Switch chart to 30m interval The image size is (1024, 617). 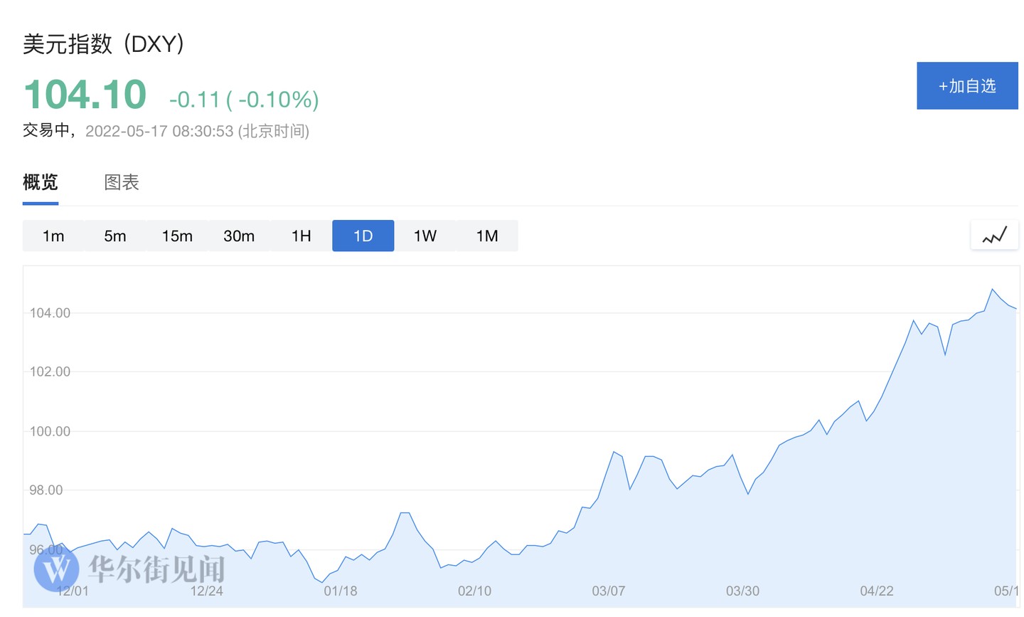click(x=239, y=236)
